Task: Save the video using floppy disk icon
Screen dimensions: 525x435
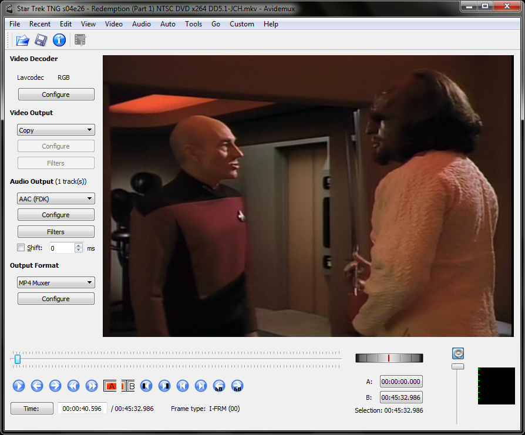Action: tap(41, 40)
